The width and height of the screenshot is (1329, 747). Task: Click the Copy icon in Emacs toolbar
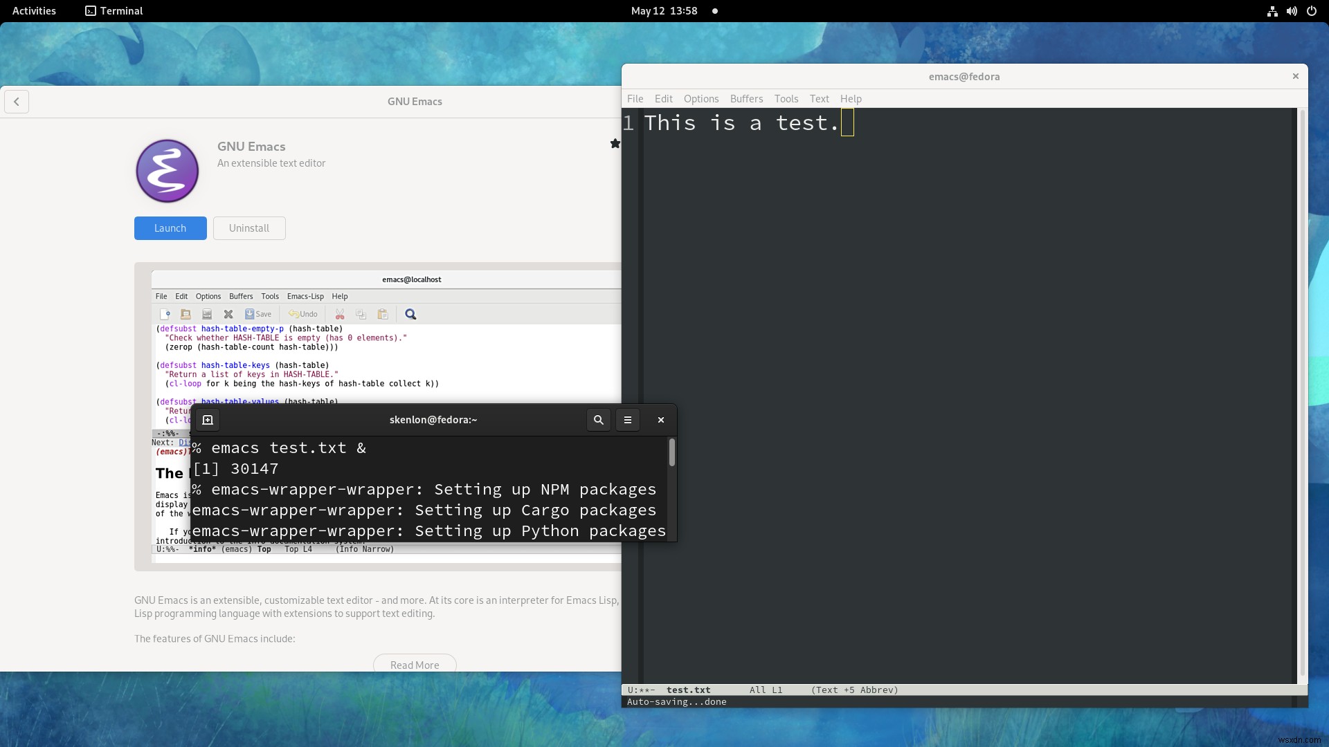click(x=361, y=313)
